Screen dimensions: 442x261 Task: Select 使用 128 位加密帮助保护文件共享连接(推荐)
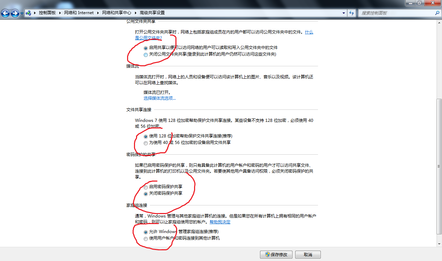pyautogui.click(x=188, y=136)
